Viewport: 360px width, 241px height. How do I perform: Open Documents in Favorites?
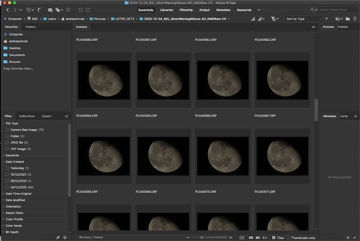click(x=17, y=55)
